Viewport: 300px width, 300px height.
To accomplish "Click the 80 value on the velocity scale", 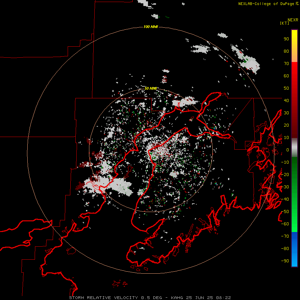I will pos(286,51).
